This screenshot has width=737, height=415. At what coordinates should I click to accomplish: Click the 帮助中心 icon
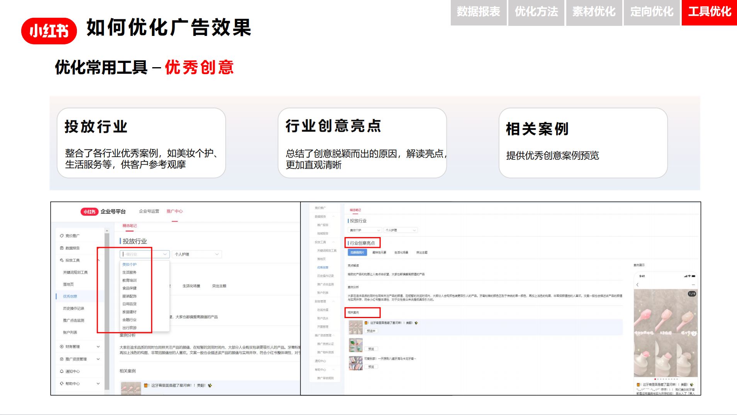(61, 383)
